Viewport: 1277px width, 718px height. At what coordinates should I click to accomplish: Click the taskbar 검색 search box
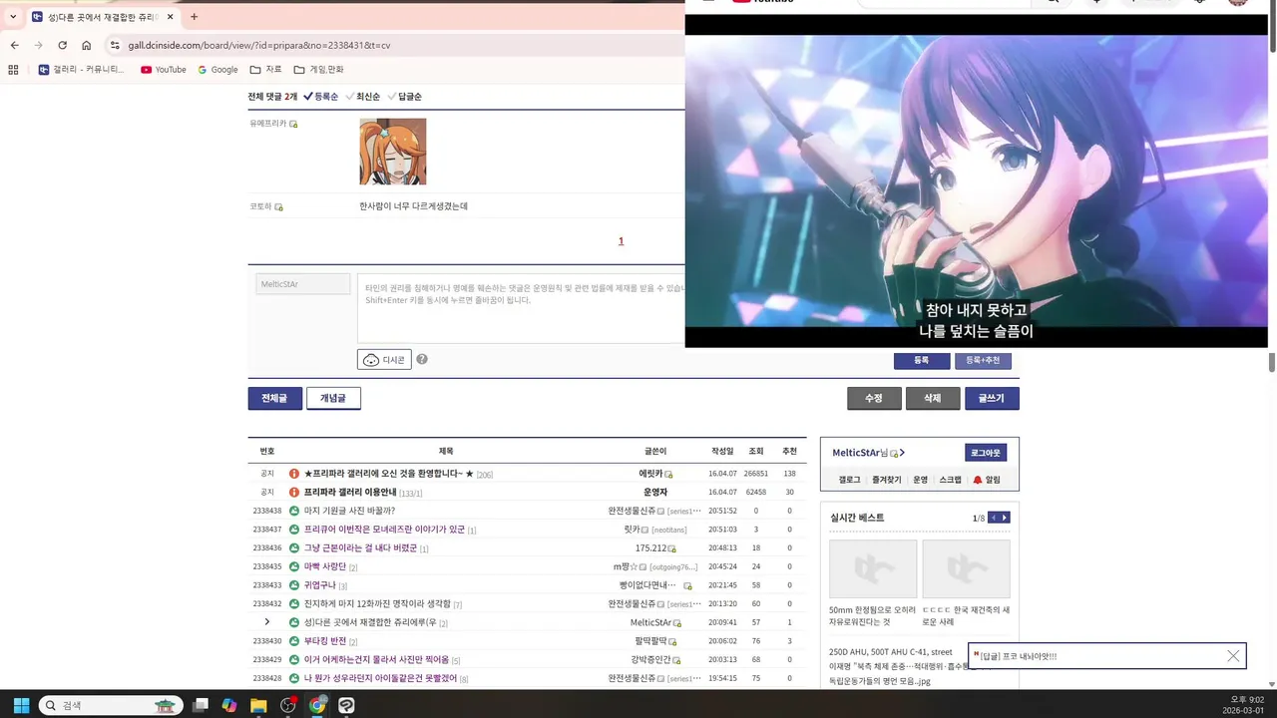pos(111,705)
